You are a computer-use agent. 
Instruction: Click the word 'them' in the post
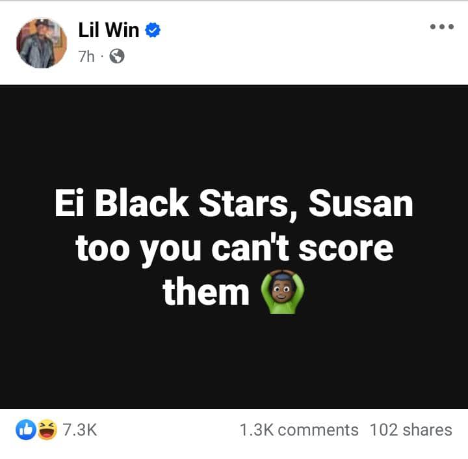tap(206, 291)
